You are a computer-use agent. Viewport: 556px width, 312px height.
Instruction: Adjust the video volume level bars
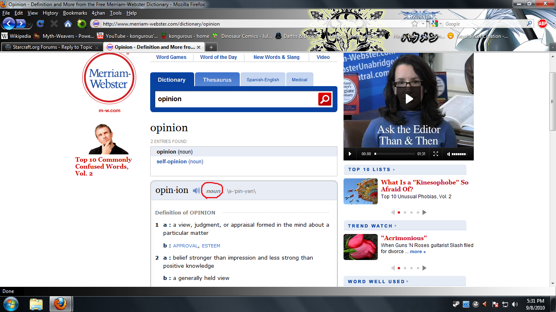point(459,154)
